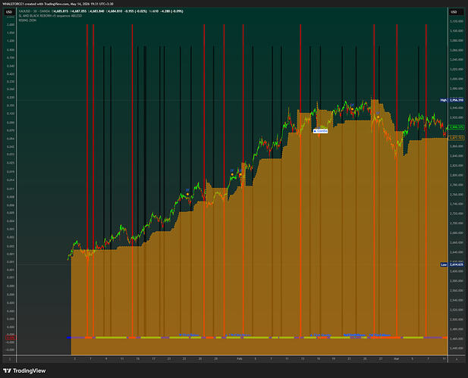Click the bottom-left corner scale settings button
This screenshot has height=378, width=468.
(x=9, y=359)
